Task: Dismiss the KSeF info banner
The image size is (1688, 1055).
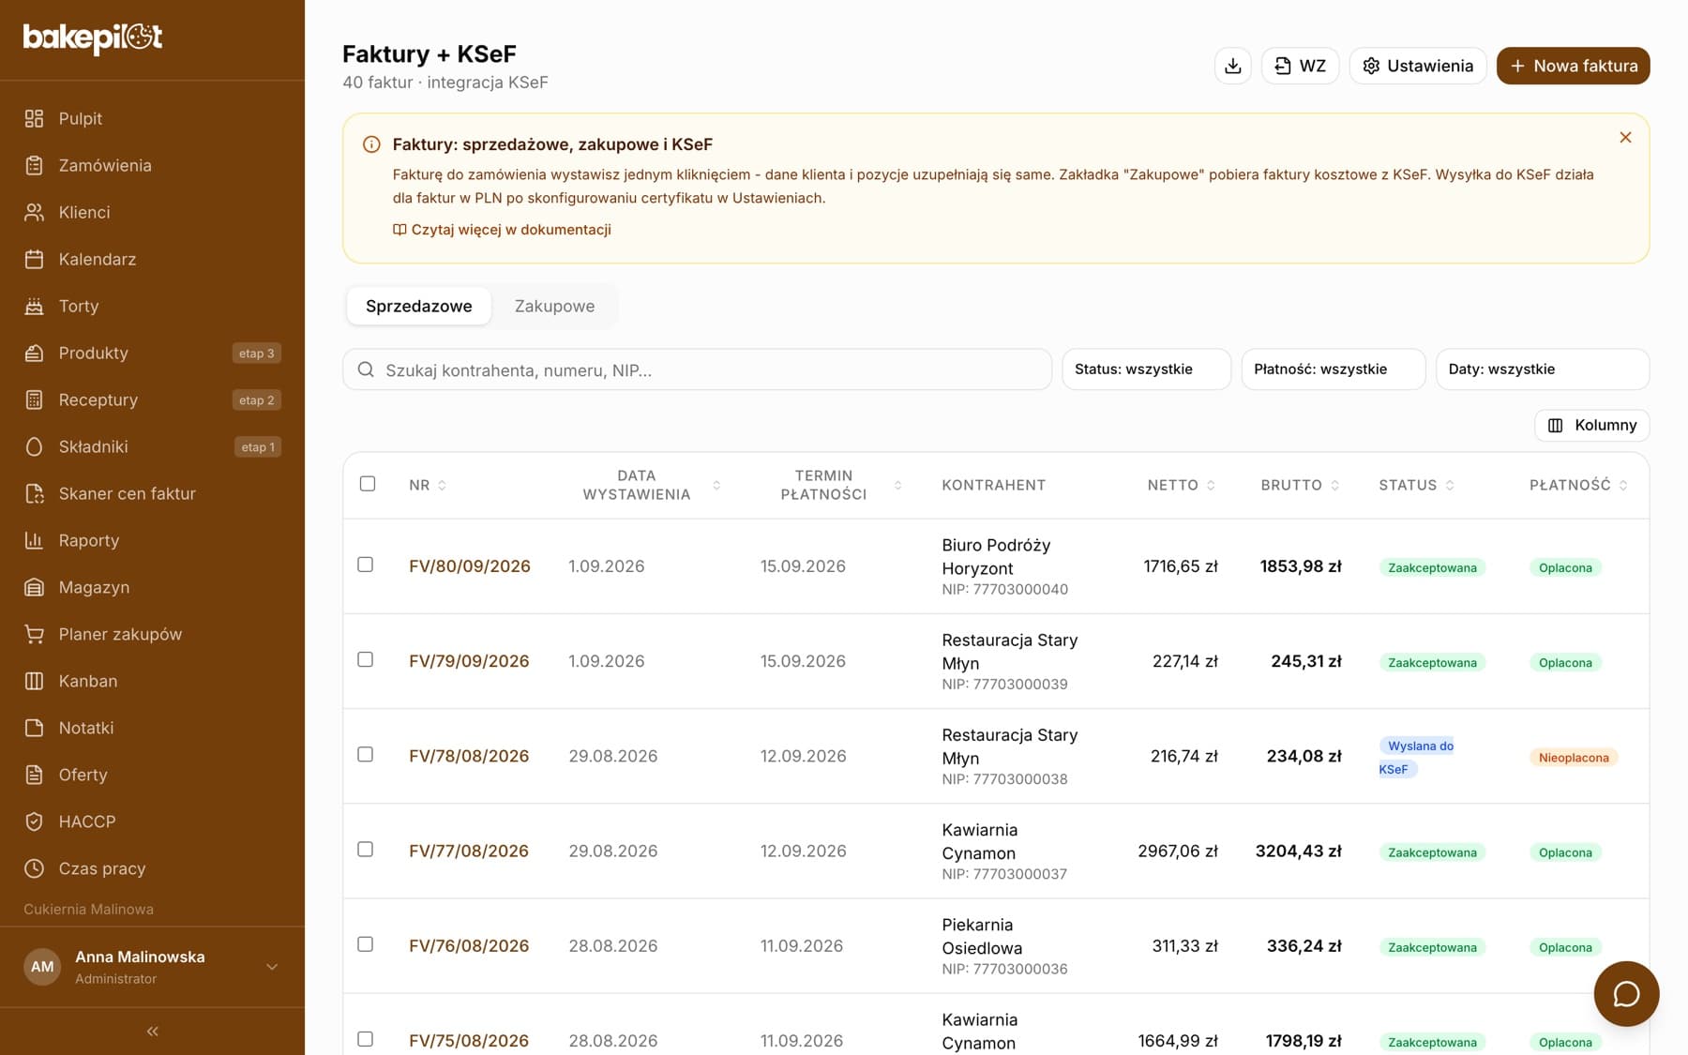Action: coord(1625,137)
